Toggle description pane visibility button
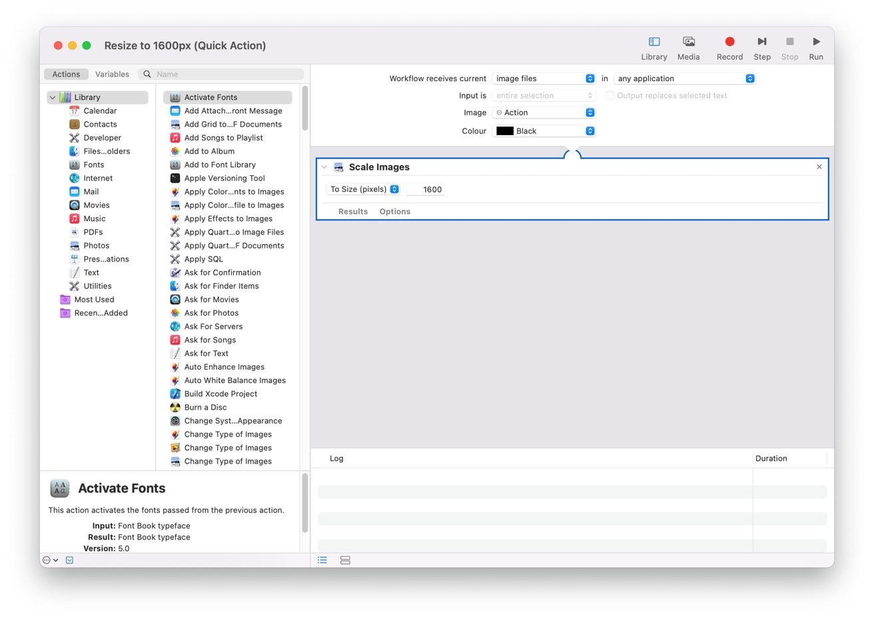This screenshot has height=620, width=874. tap(69, 560)
